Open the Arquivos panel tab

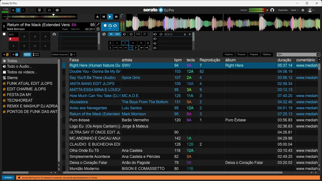[229, 55]
